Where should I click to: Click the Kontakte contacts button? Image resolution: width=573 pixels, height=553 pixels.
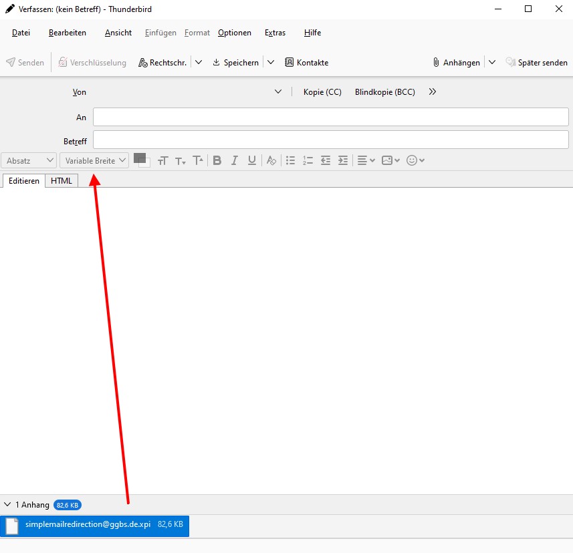click(x=307, y=63)
